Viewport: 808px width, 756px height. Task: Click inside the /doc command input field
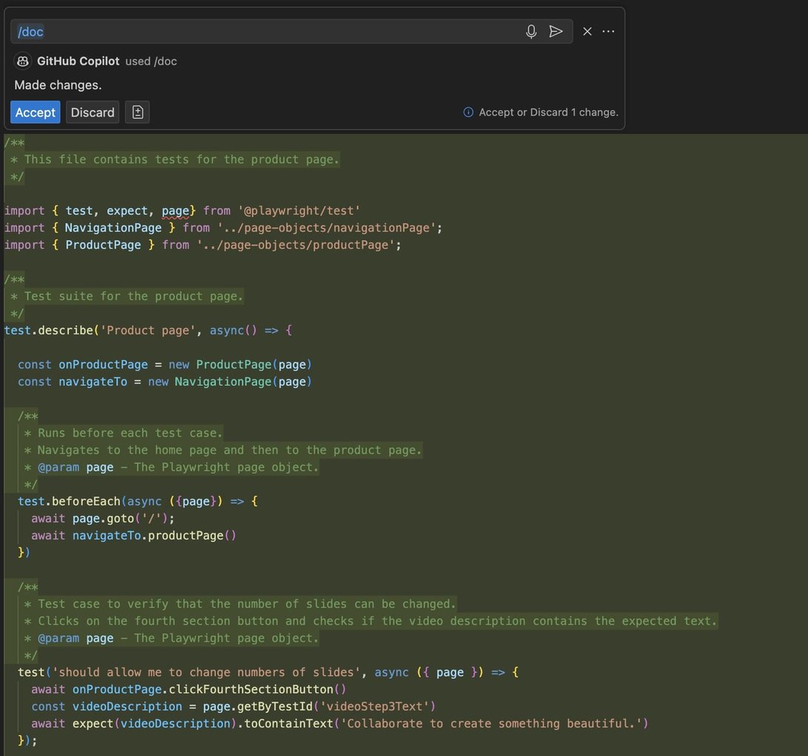(222, 31)
